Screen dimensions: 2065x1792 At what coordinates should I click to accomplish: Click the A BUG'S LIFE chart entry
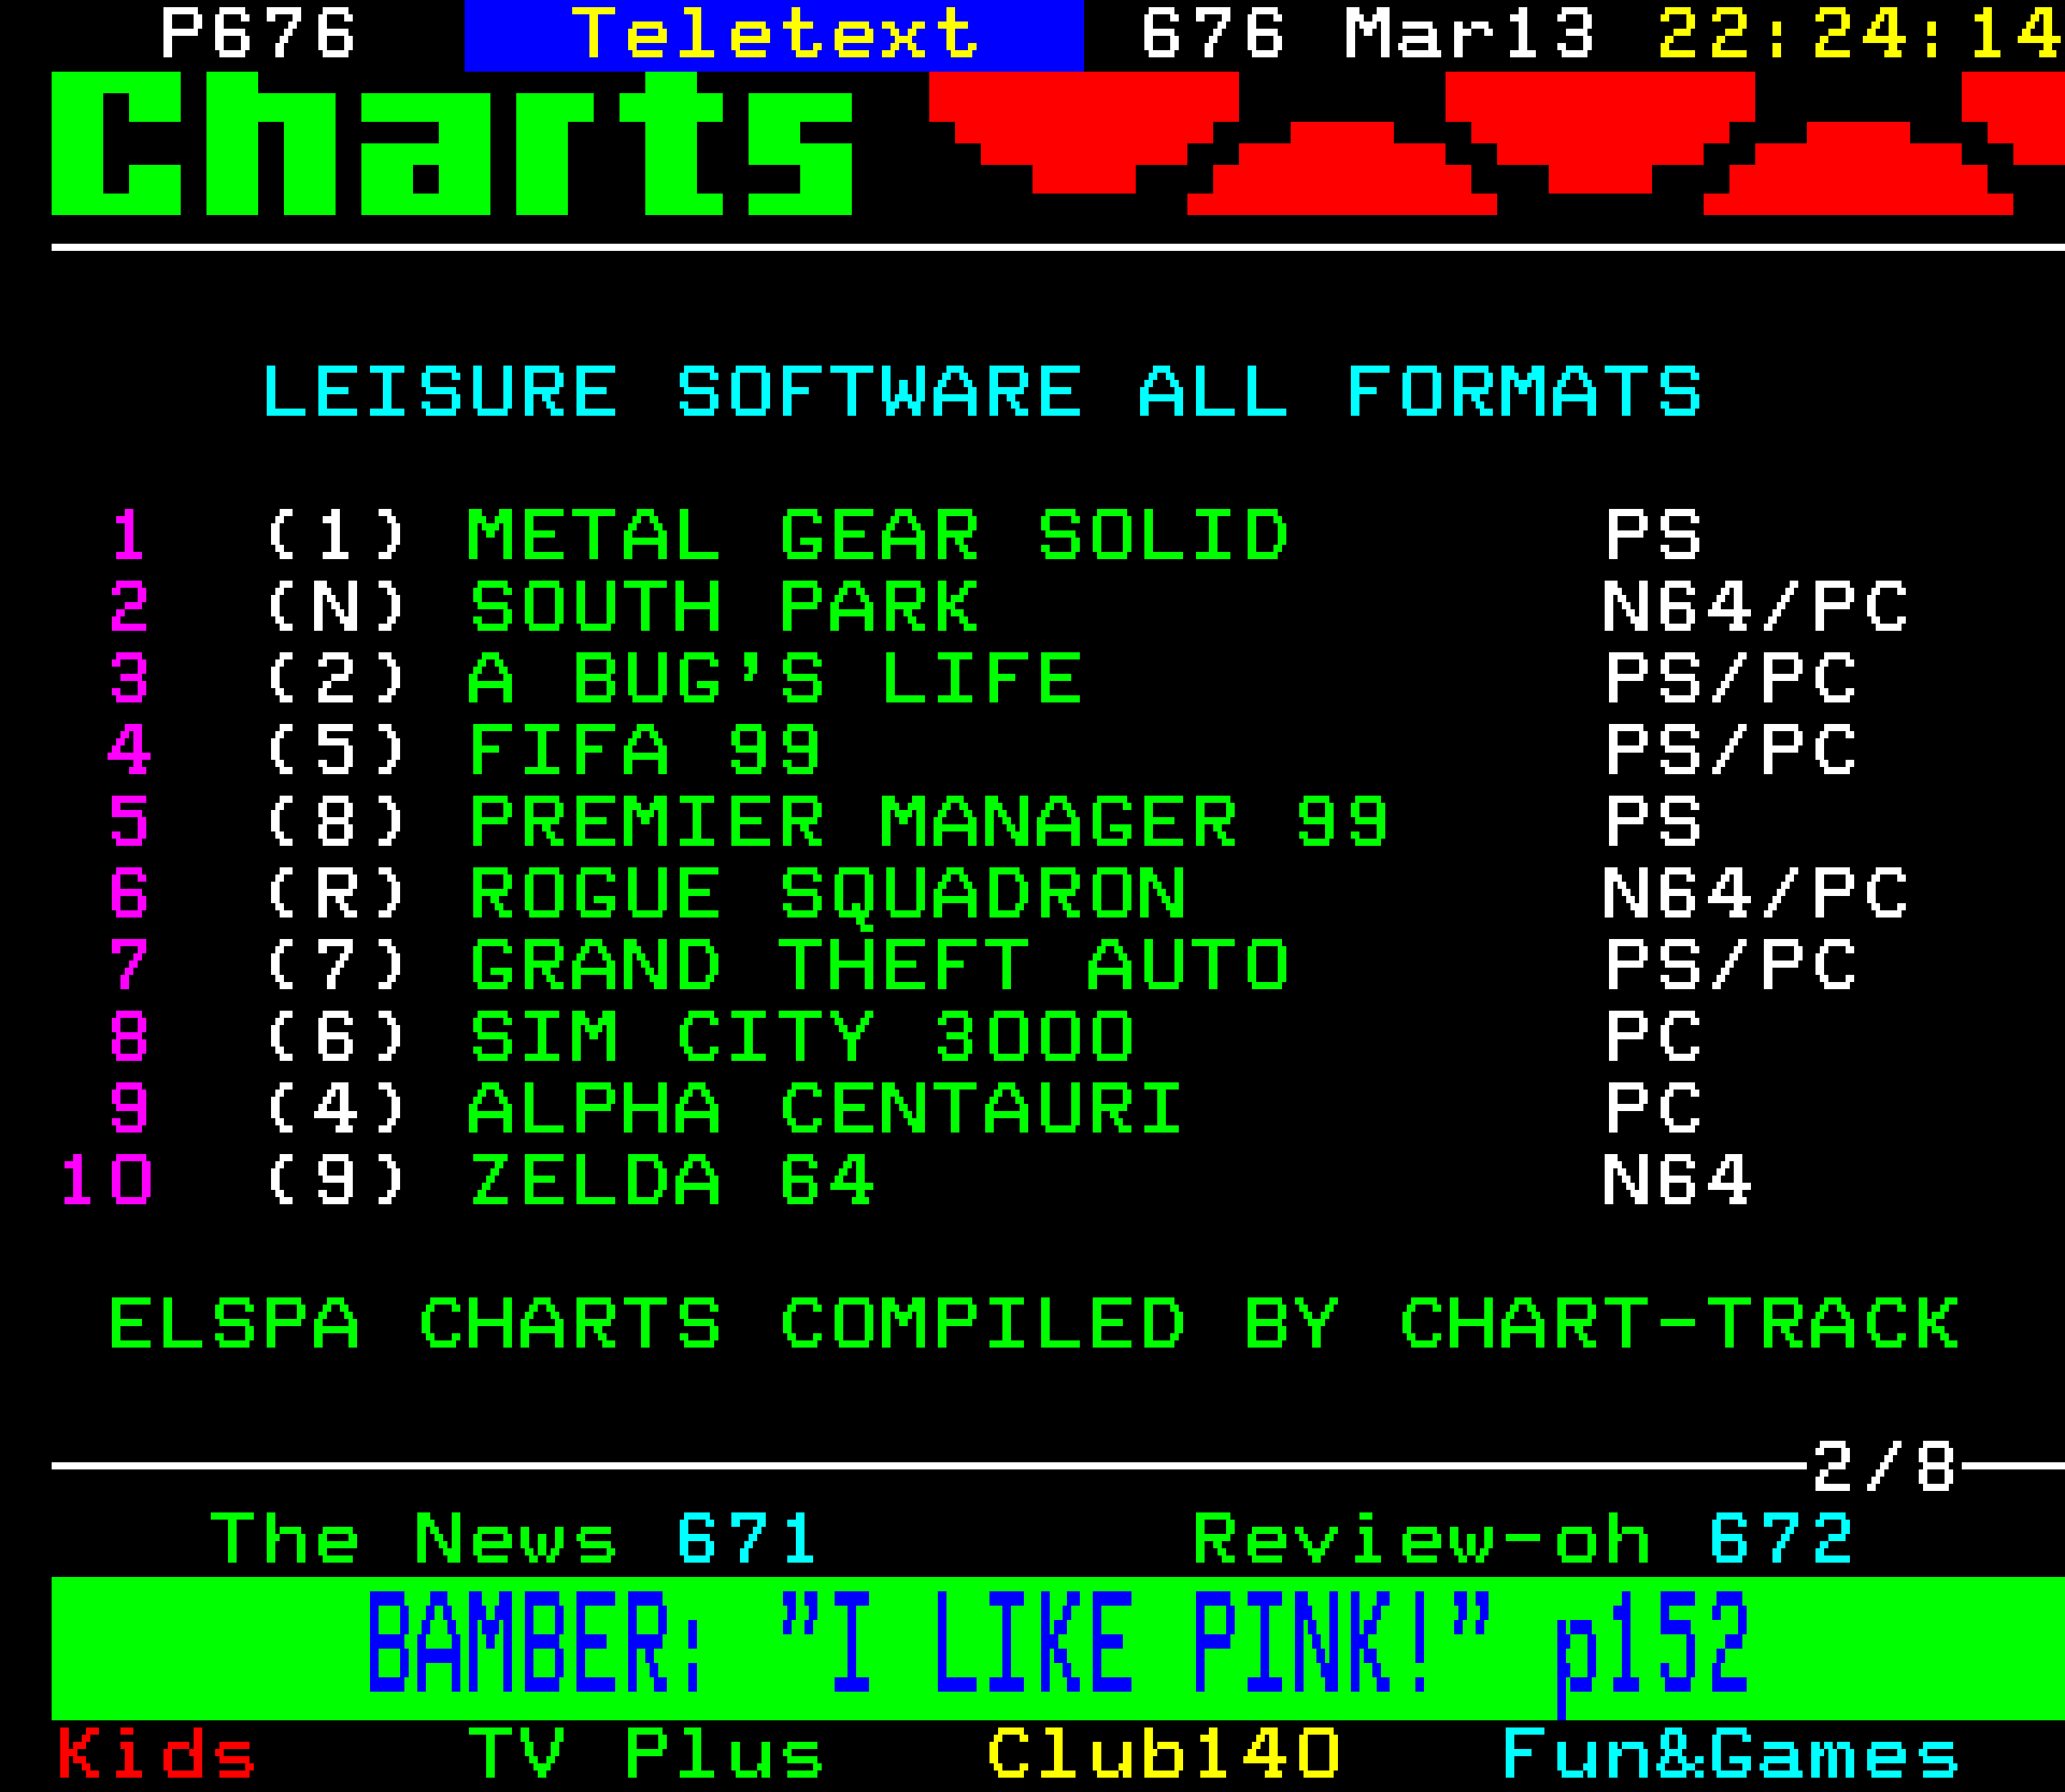pos(774,678)
